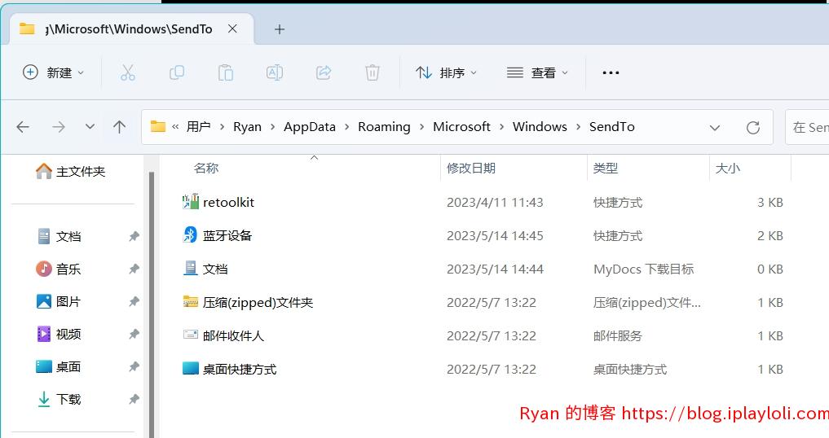The image size is (829, 438).
Task: Sort by 修改日期 column header
Action: click(471, 168)
